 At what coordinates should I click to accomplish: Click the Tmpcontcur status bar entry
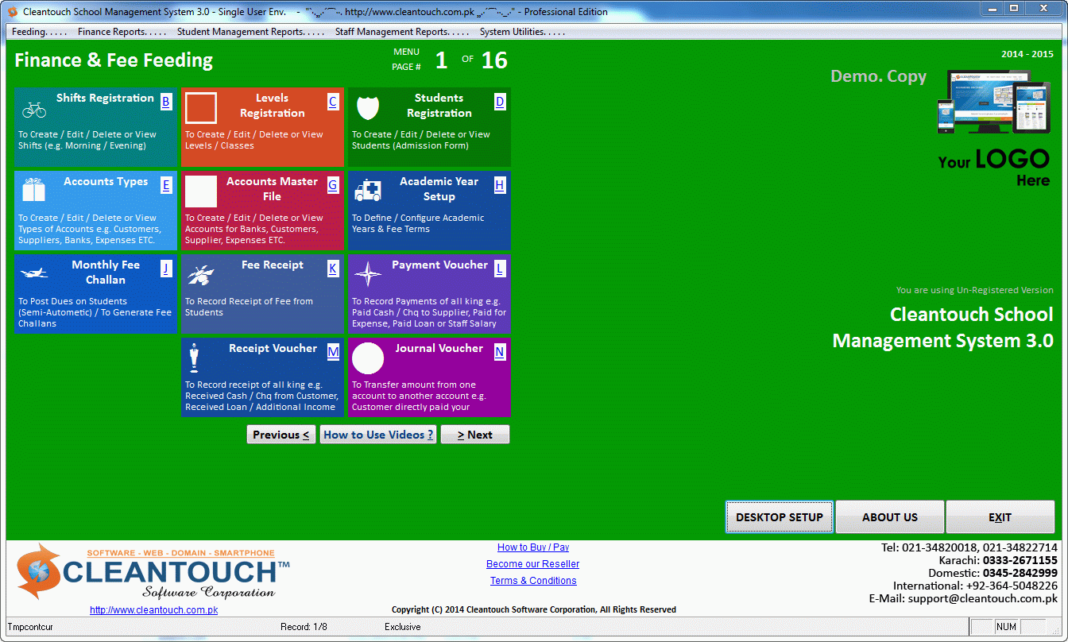click(31, 627)
